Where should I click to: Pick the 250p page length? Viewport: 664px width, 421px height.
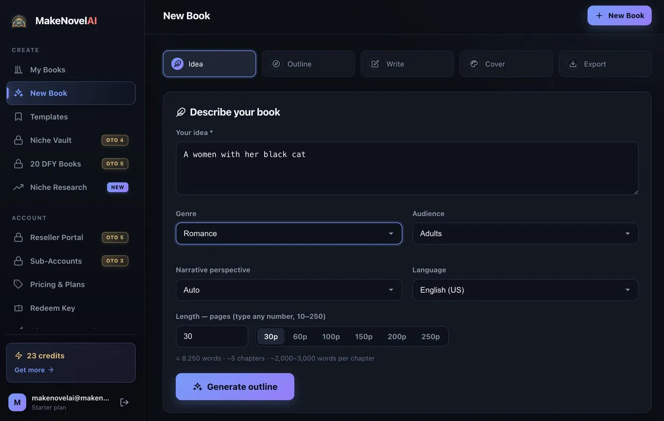431,337
